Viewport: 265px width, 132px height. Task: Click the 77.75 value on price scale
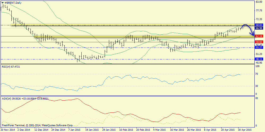(259, 11)
